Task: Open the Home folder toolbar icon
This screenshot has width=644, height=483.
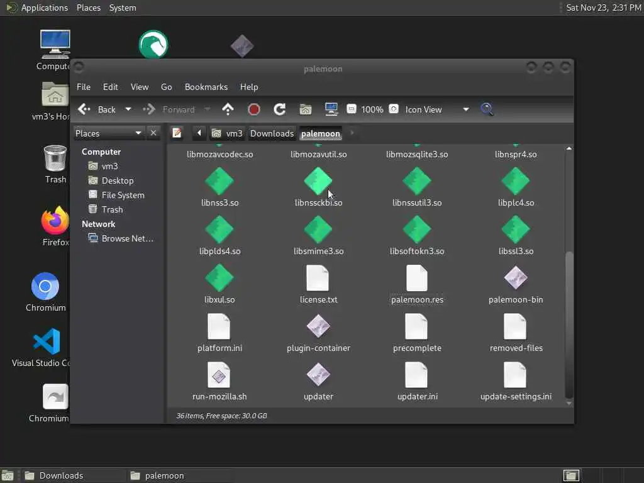Action: coord(306,109)
